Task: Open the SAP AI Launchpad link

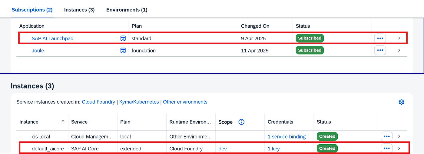Action: [x=52, y=38]
